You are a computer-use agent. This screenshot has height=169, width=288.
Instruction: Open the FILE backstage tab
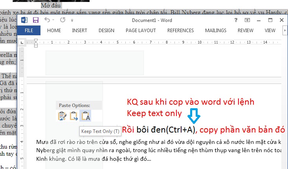coord(29,30)
